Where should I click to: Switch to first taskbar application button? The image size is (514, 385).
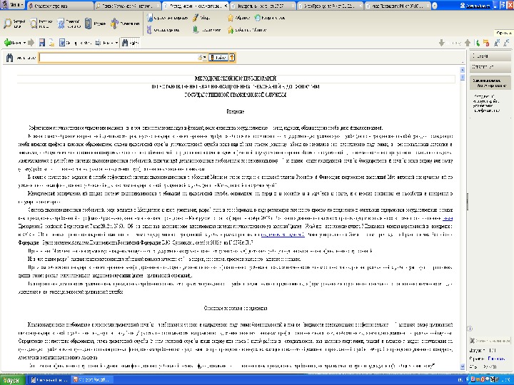49,380
